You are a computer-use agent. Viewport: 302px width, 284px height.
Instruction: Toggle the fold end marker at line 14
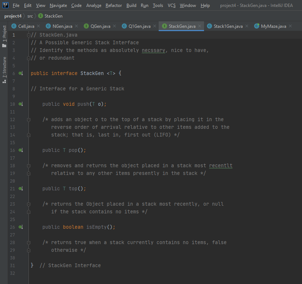click(29, 135)
